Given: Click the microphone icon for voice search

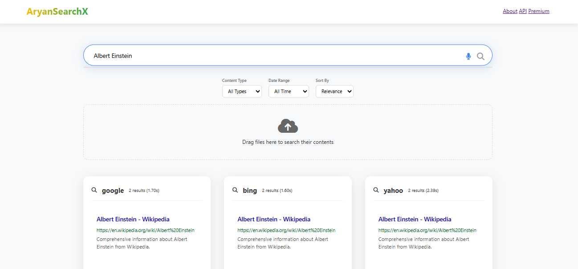Looking at the screenshot, I should [x=468, y=56].
